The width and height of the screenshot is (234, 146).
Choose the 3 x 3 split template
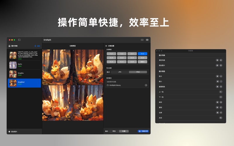point(132,58)
